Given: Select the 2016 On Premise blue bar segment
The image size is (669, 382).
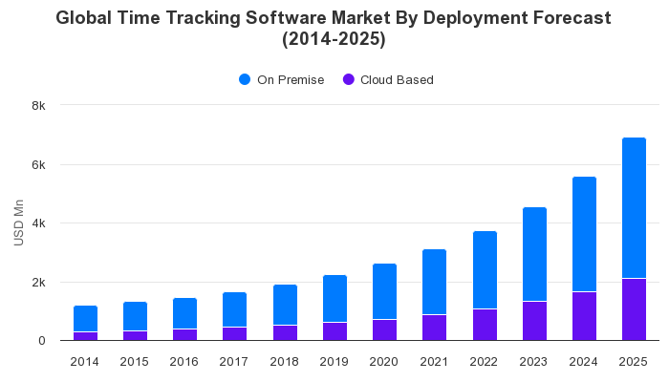Looking at the screenshot, I should click(184, 313).
